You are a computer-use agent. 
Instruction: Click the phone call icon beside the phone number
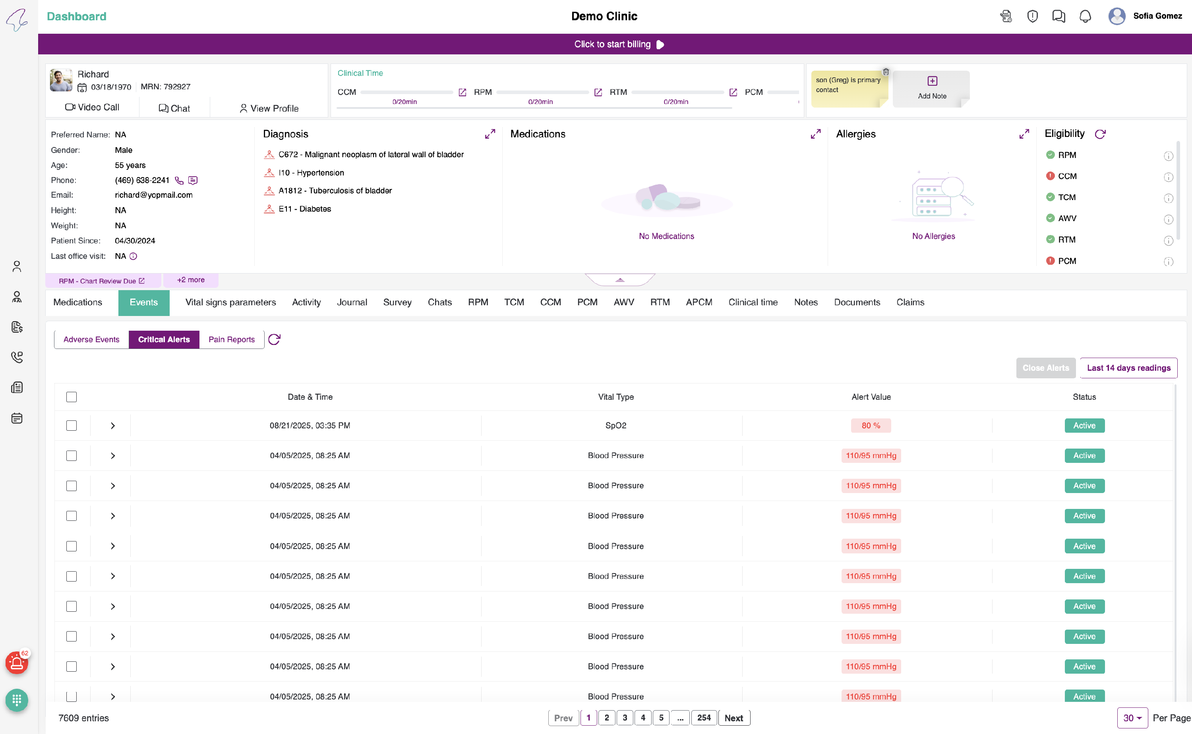point(179,181)
